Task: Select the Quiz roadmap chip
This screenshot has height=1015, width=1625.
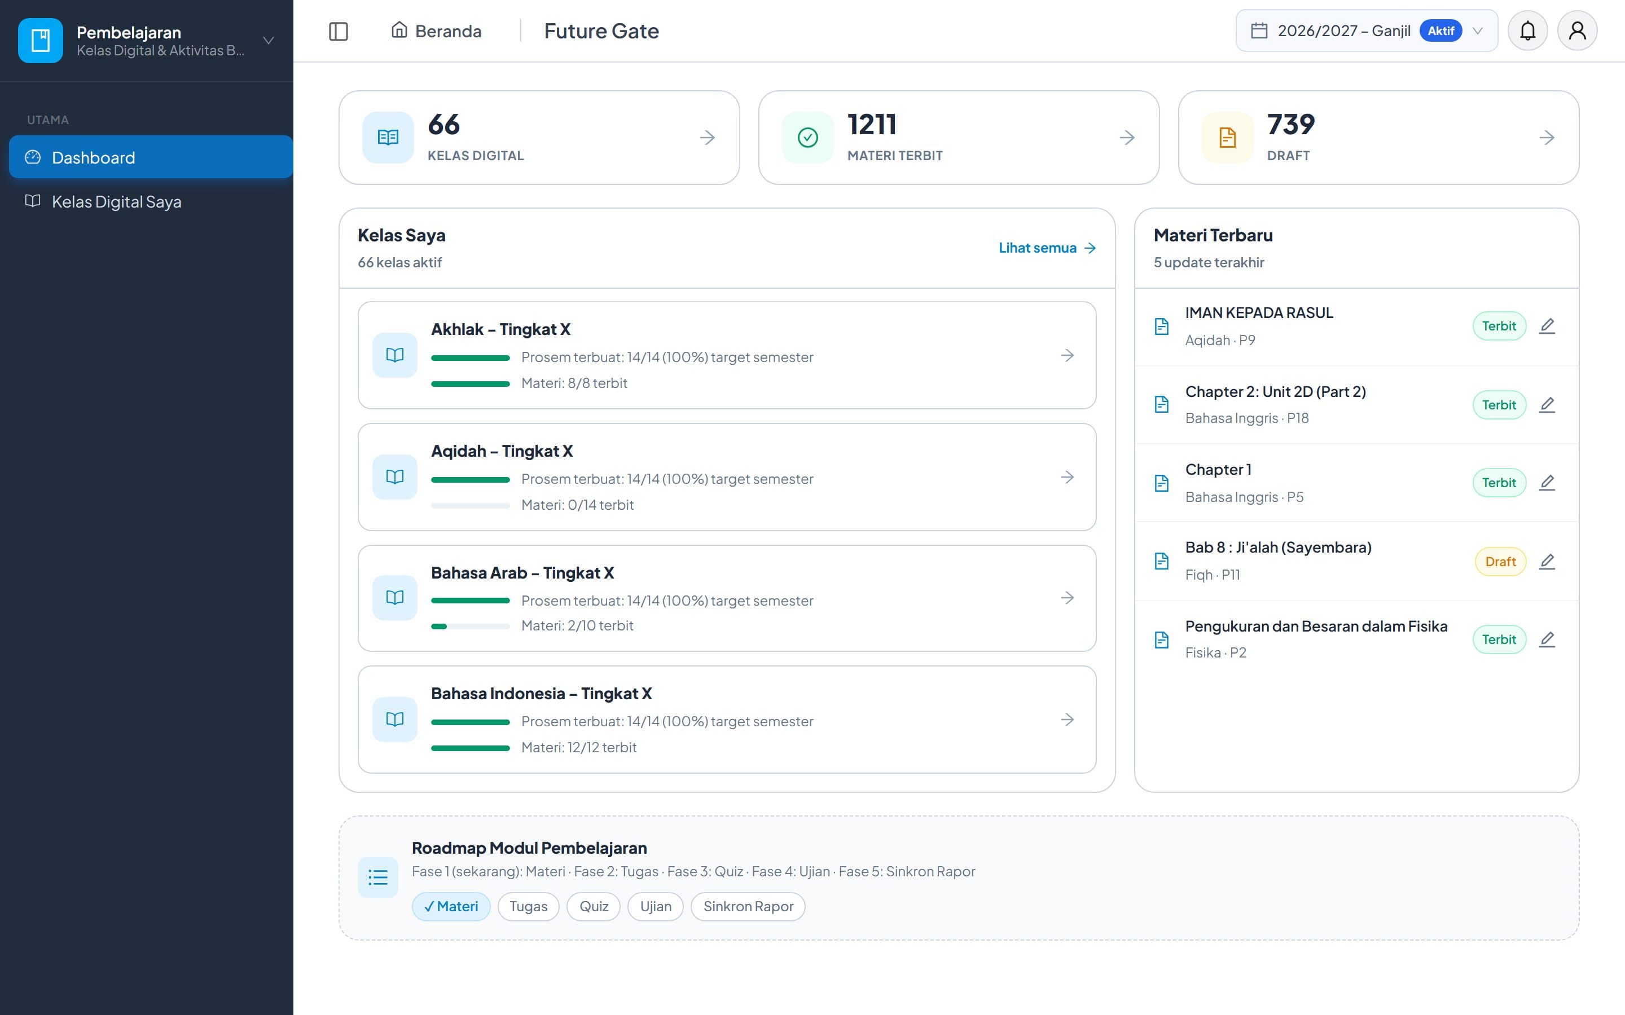Action: coord(594,906)
